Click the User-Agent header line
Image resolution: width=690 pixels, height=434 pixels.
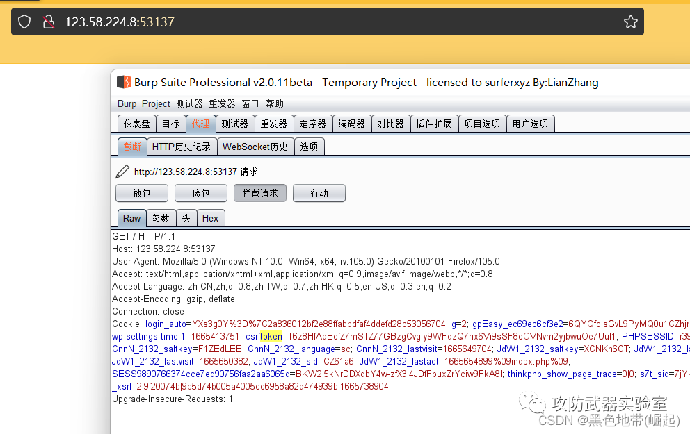tap(306, 261)
